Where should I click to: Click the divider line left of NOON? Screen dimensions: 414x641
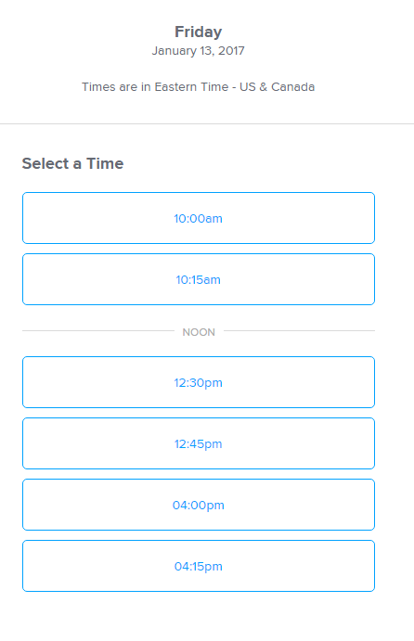(98, 331)
